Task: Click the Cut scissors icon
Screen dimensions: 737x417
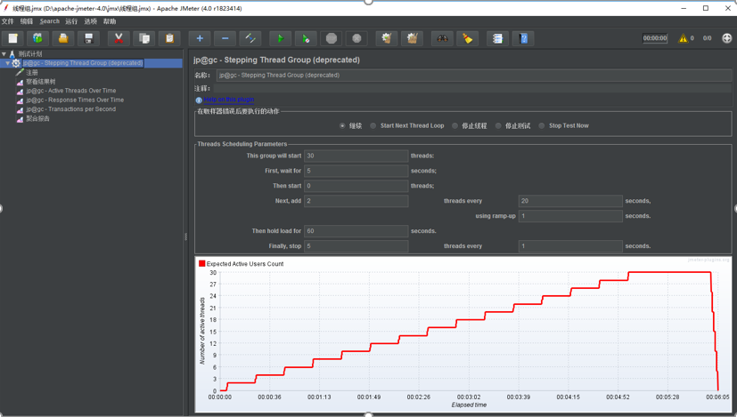Action: point(119,38)
